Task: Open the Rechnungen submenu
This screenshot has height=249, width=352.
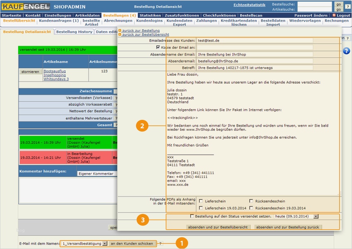Action: (x=337, y=21)
